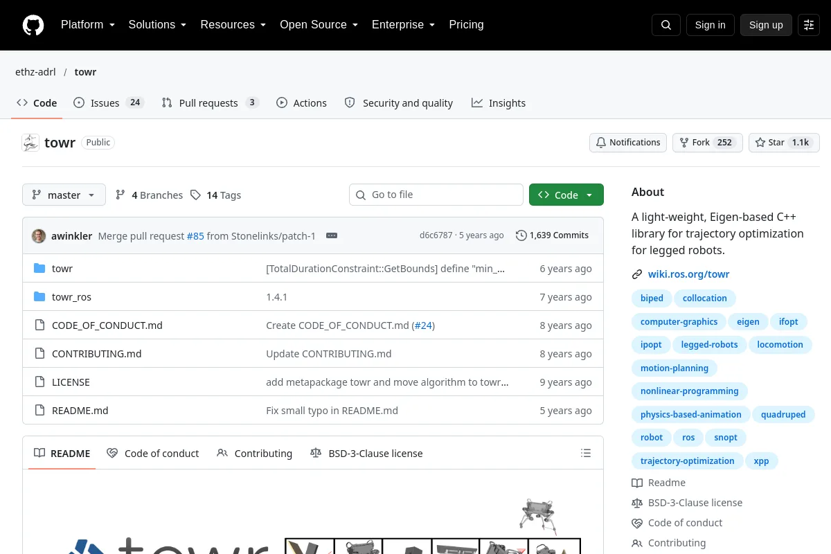Click the CODE_OF_CONDUCT.md file icon
Image resolution: width=831 pixels, height=554 pixels.
click(39, 325)
